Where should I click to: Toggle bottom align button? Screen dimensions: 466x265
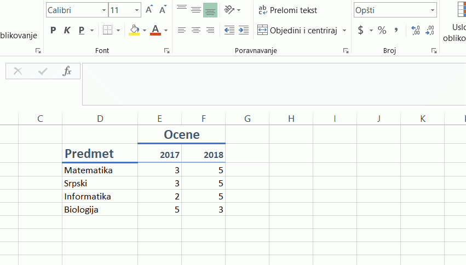pos(210,10)
